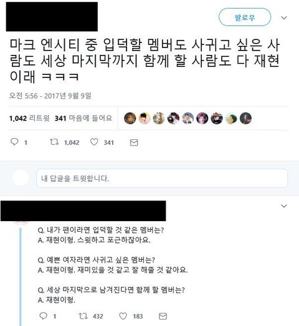Screen dimensions: 299x326
Task: Click the reply input field 내 답글을 트윗합니다
Action: tap(162, 178)
